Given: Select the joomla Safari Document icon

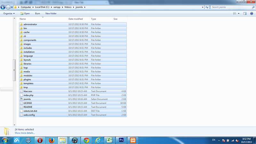Looking at the screenshot, I should (21, 99).
